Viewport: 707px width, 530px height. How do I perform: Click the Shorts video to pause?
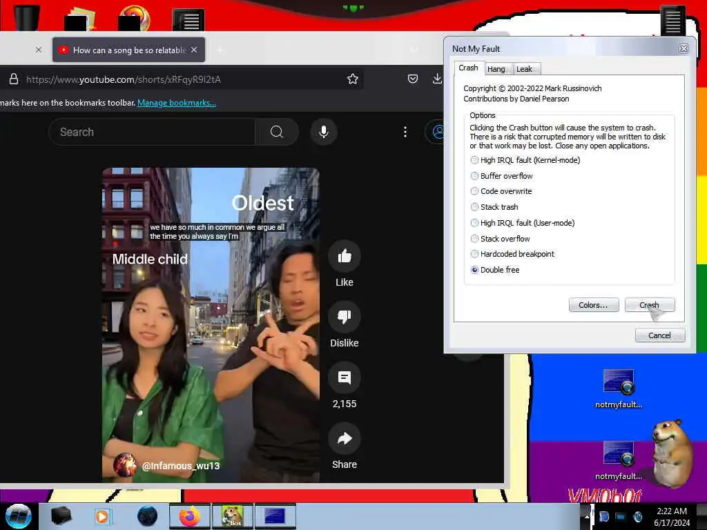(x=211, y=324)
